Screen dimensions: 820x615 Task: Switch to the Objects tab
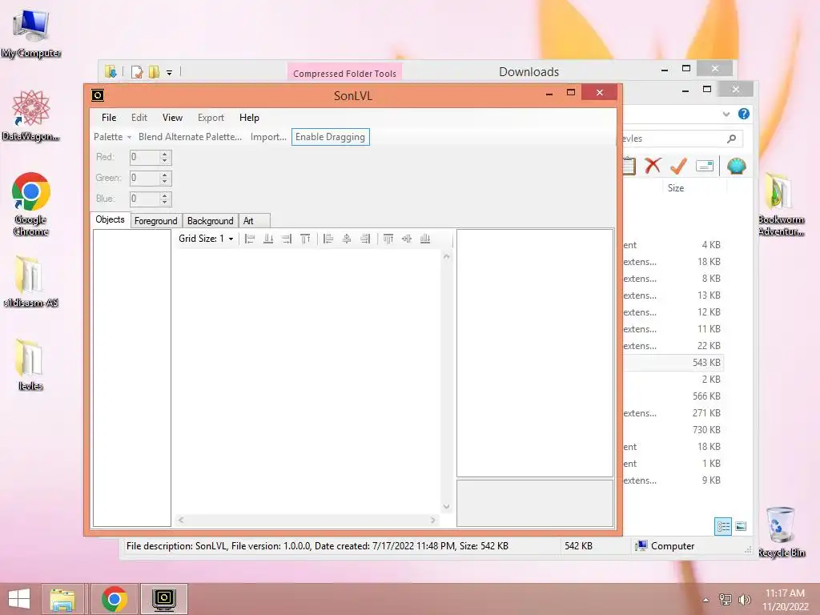pyautogui.click(x=110, y=219)
